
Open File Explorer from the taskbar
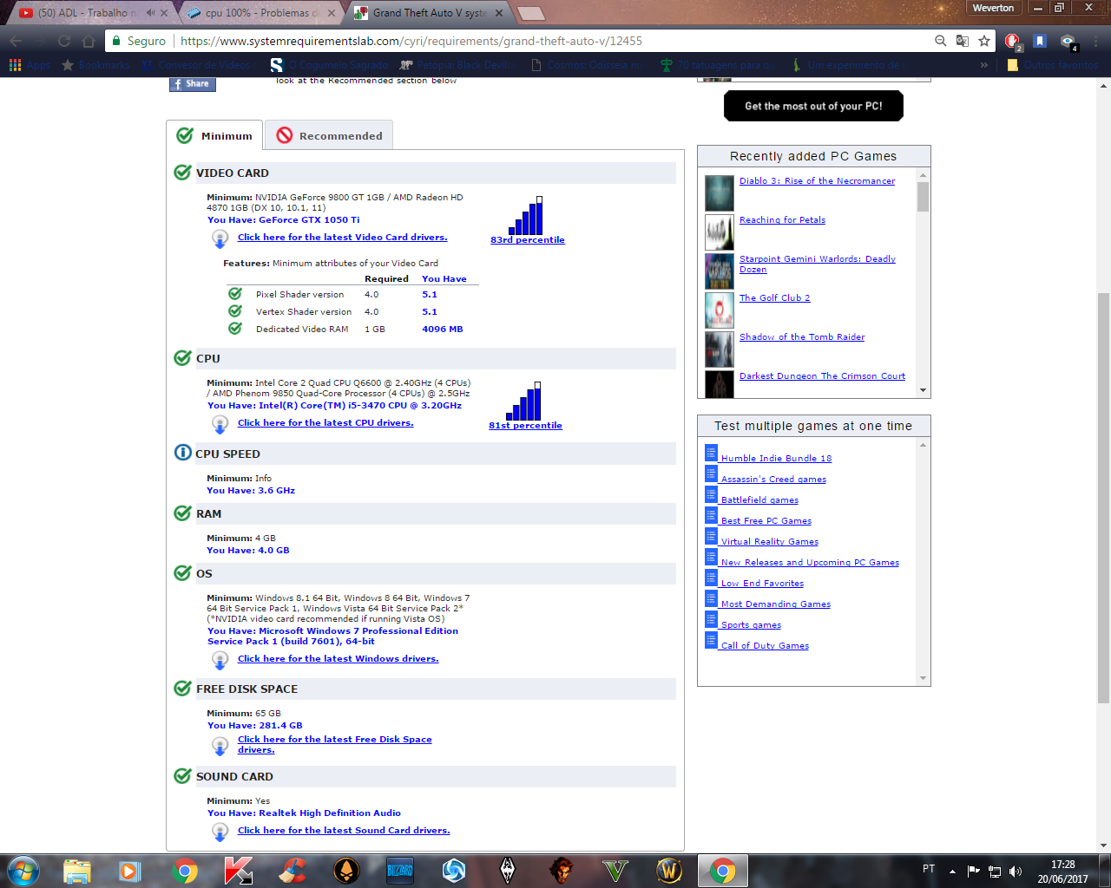pyautogui.click(x=76, y=871)
